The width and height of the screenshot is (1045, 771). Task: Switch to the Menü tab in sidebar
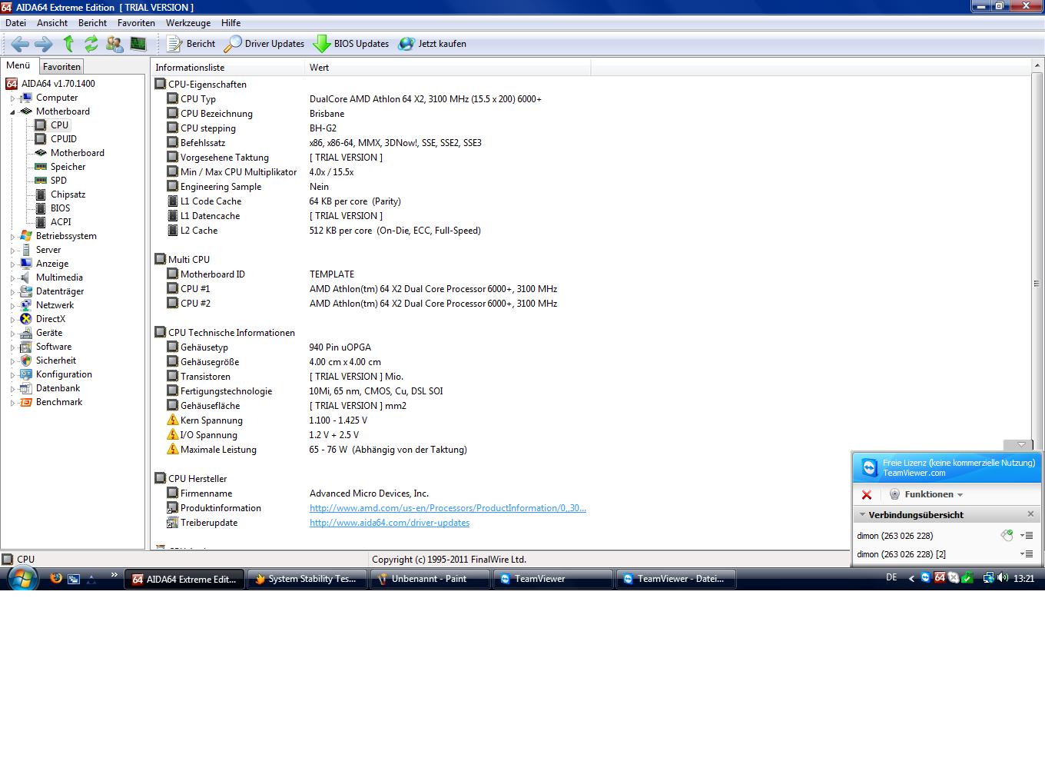(x=18, y=65)
